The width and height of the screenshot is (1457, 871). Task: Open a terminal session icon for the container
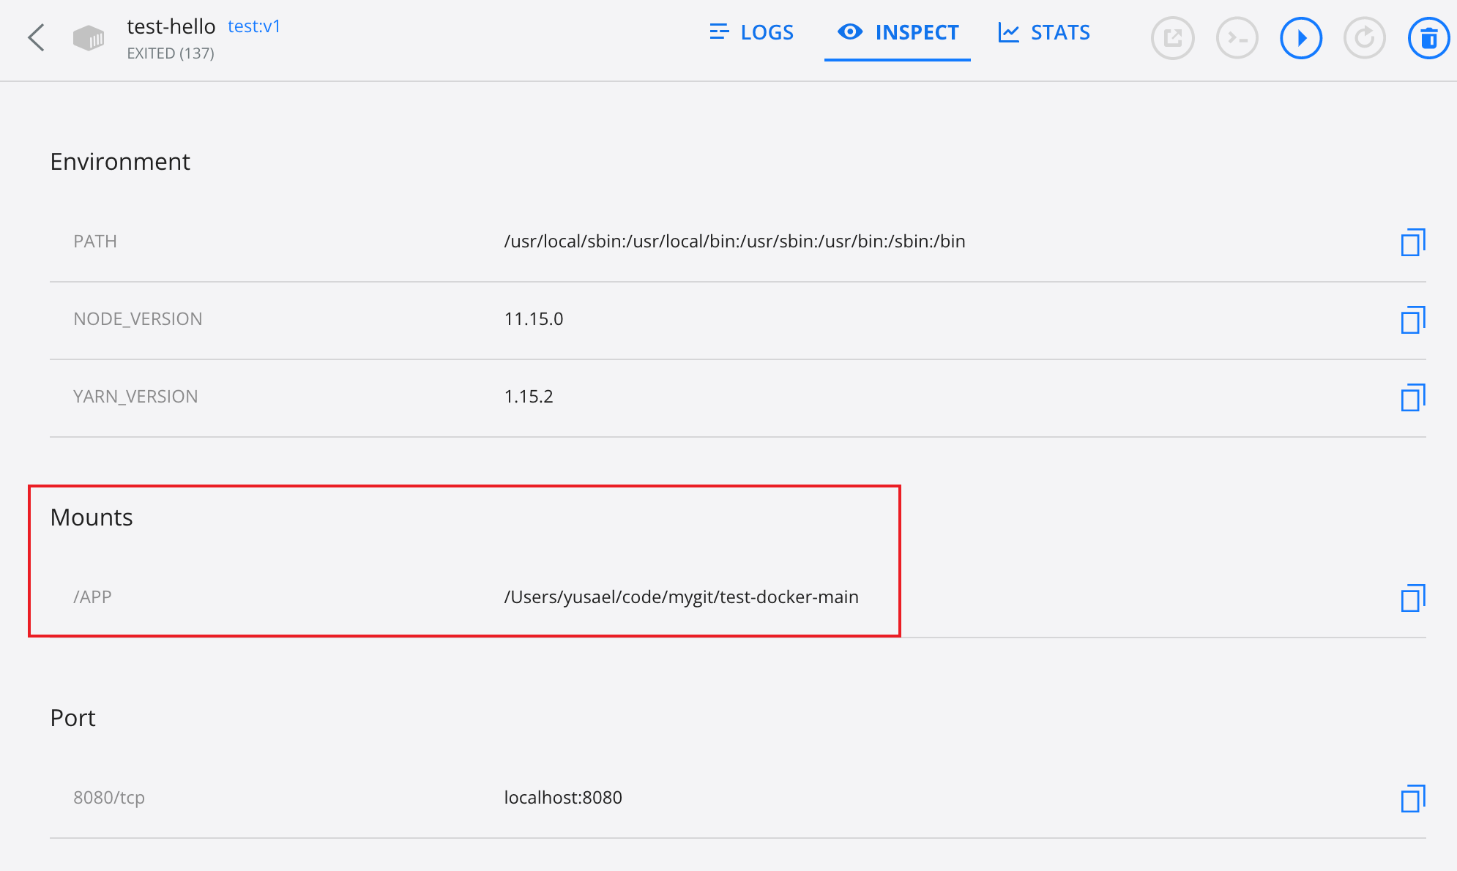click(x=1237, y=39)
